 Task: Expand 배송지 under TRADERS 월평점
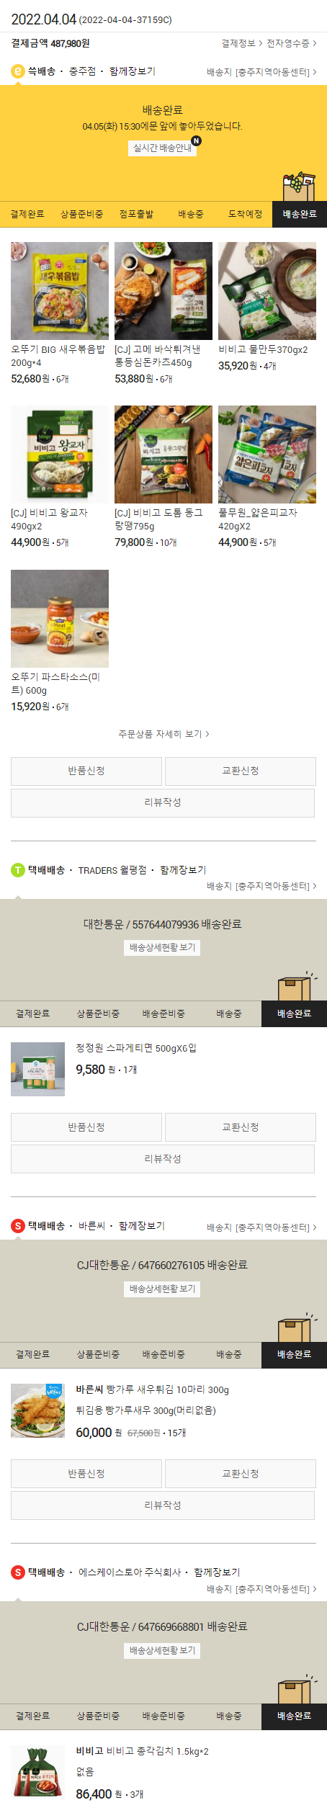(261, 886)
